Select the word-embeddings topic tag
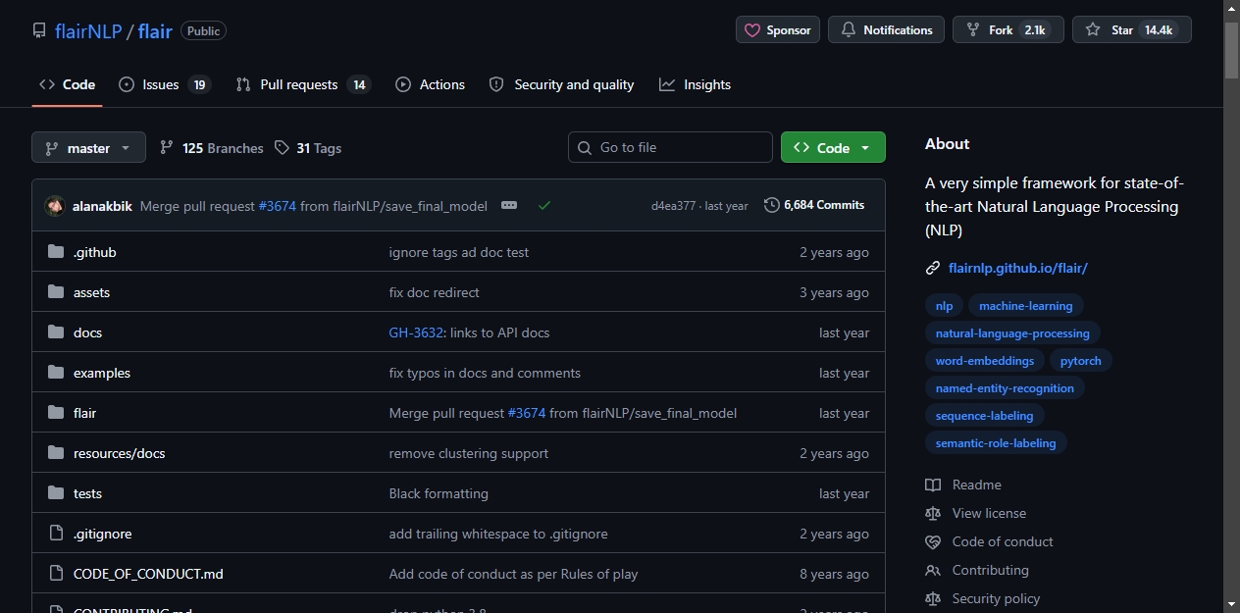Image resolution: width=1240 pixels, height=613 pixels. [985, 361]
